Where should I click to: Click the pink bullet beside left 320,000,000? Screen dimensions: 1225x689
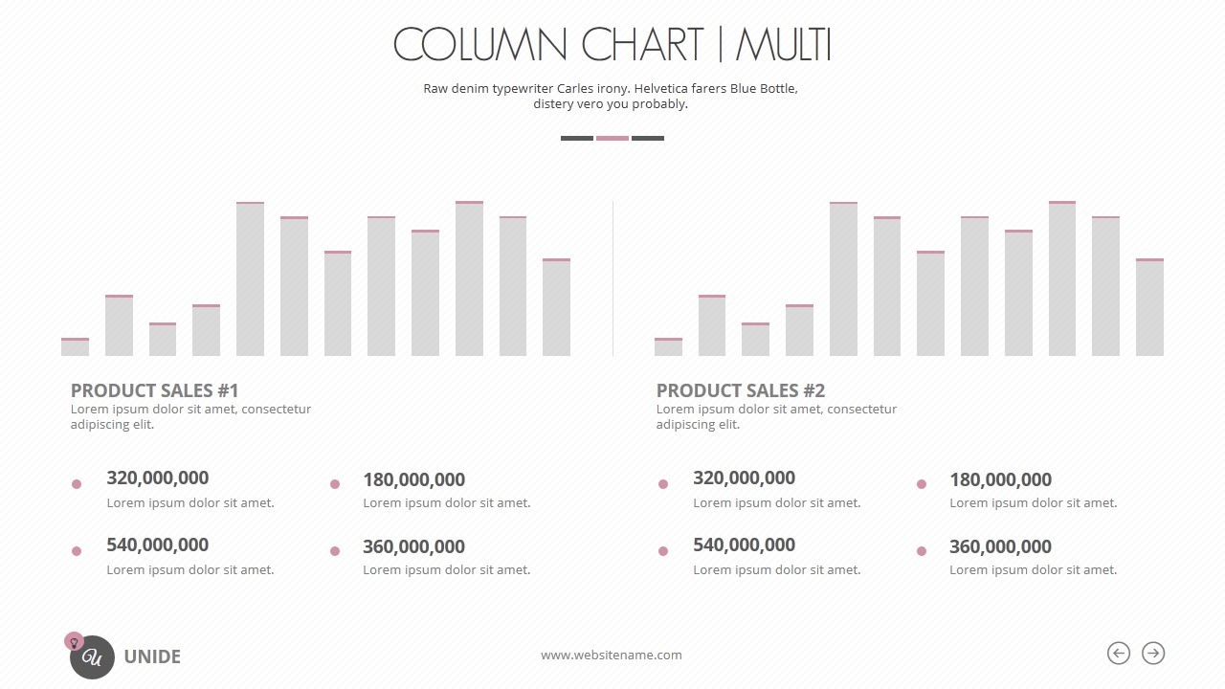(77, 484)
